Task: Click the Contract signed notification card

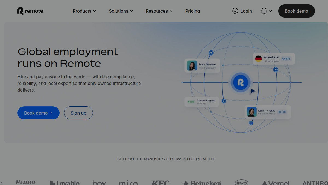Action: coord(202,102)
